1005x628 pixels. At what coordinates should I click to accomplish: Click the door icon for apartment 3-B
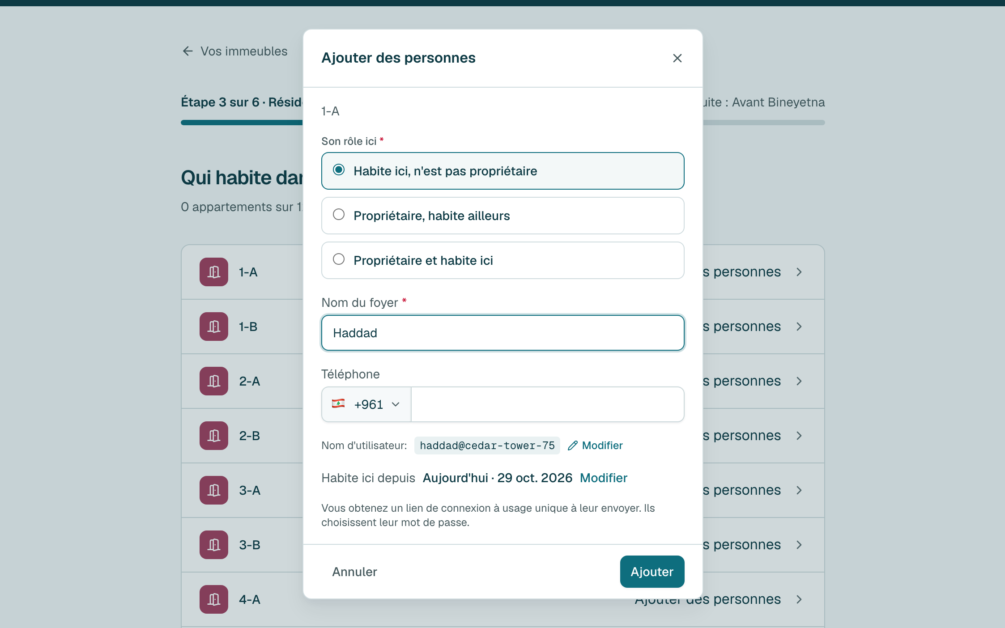coord(214,545)
